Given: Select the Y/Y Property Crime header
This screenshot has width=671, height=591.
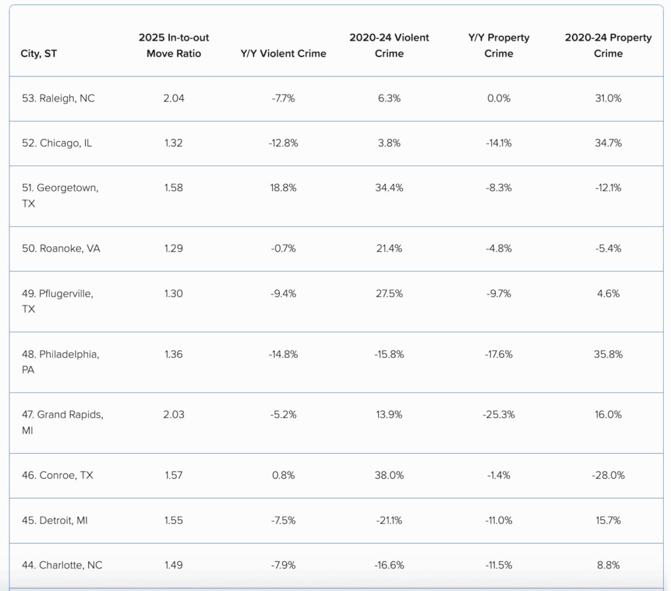Looking at the screenshot, I should tap(499, 46).
